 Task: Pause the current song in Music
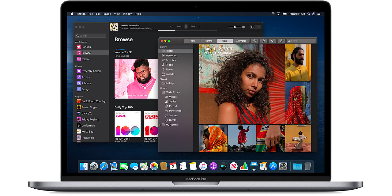pyautogui.click(x=186, y=27)
